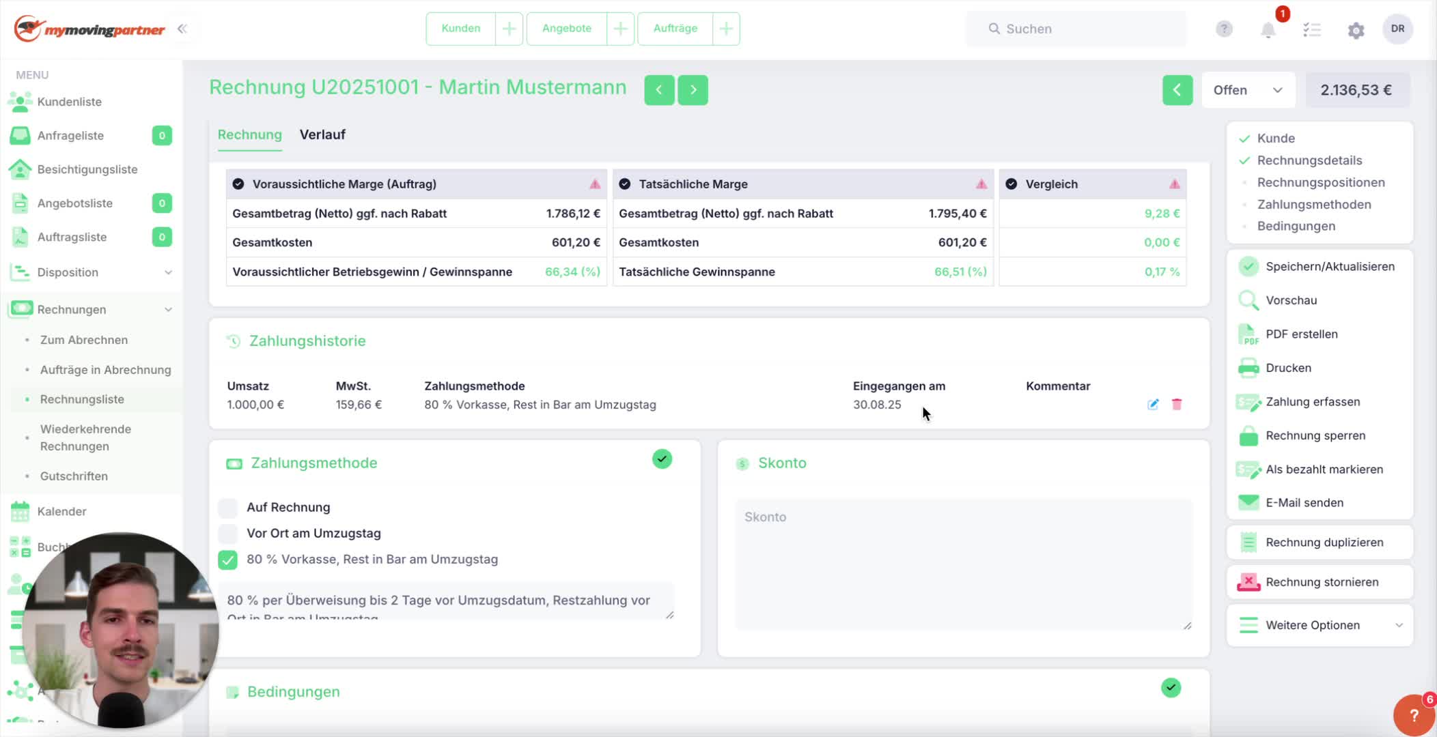
Task: Click into the Skonto text field
Action: [x=964, y=564]
